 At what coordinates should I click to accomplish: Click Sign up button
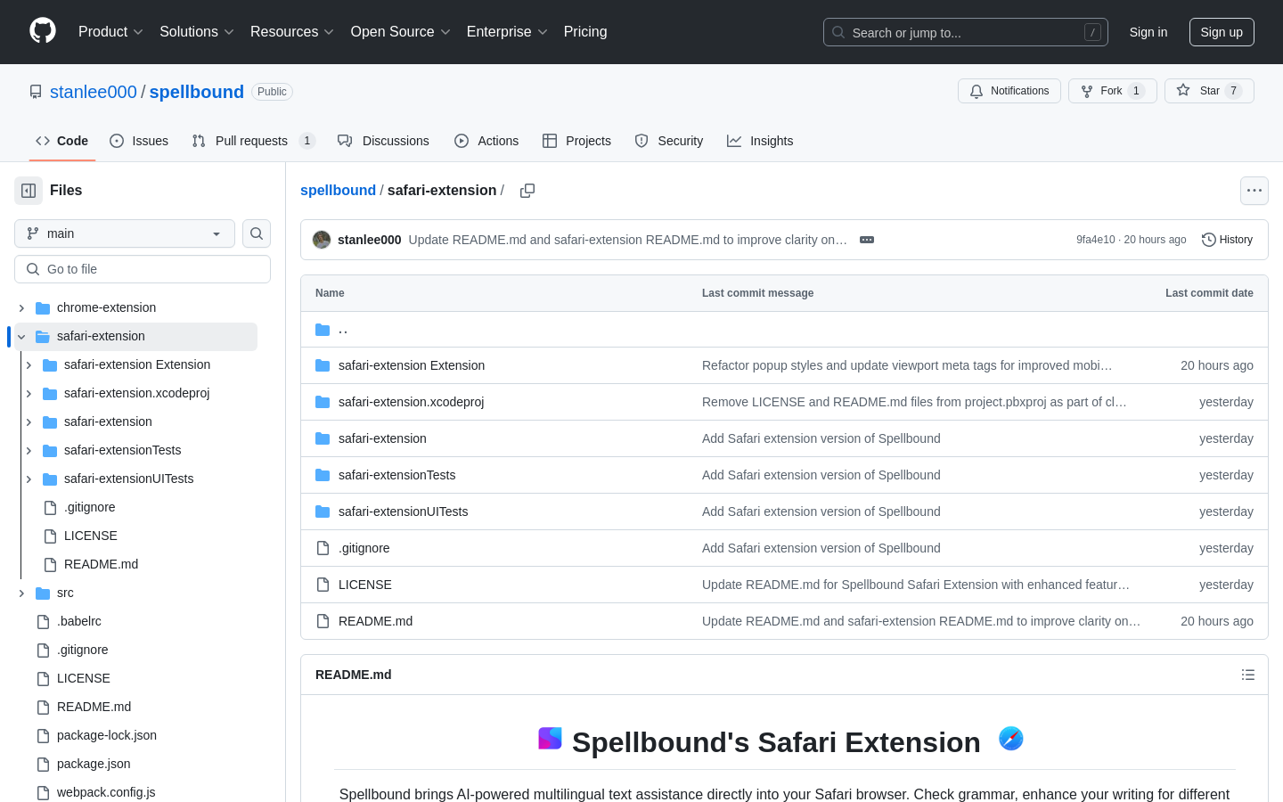[1222, 32]
